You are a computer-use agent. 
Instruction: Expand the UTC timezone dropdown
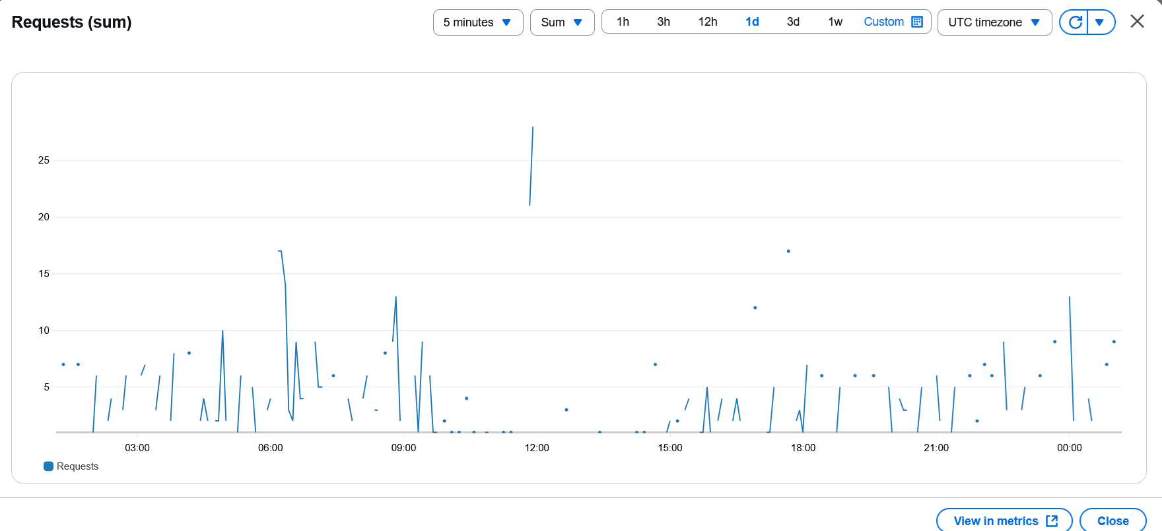click(x=994, y=22)
